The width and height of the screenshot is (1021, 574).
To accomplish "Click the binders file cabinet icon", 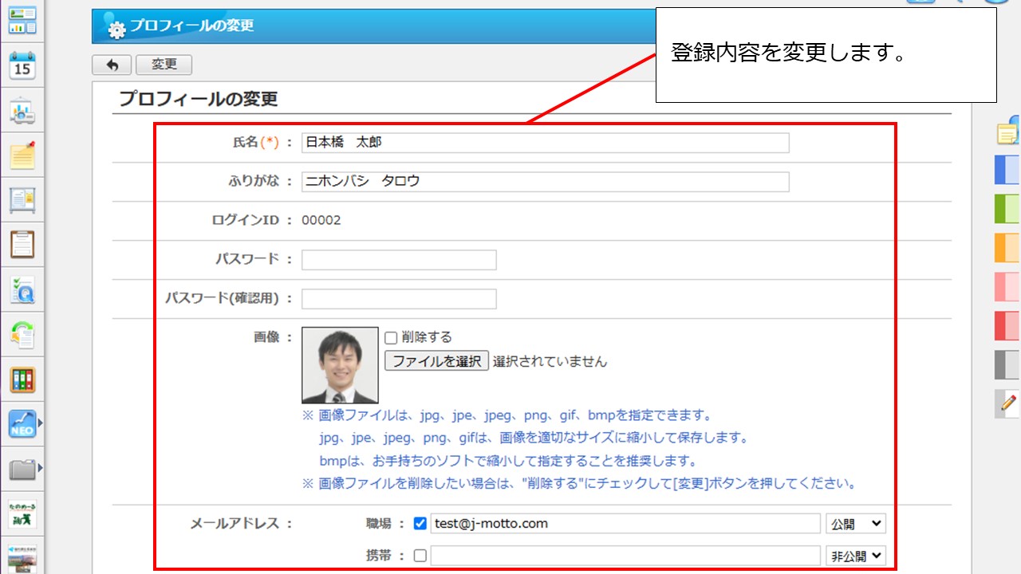I will [x=22, y=379].
